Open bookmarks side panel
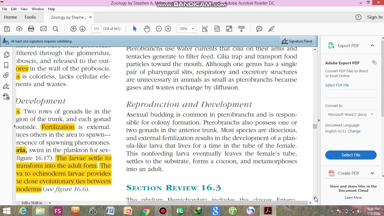Screen dimensions: 384x216 coord(6,65)
